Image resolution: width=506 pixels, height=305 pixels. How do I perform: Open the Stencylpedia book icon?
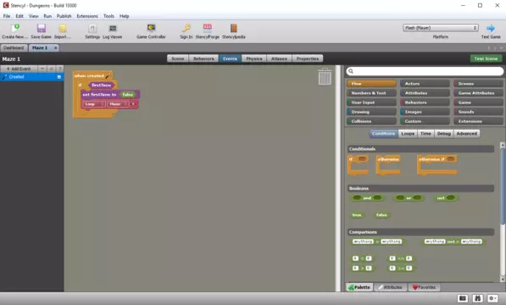pos(234,28)
